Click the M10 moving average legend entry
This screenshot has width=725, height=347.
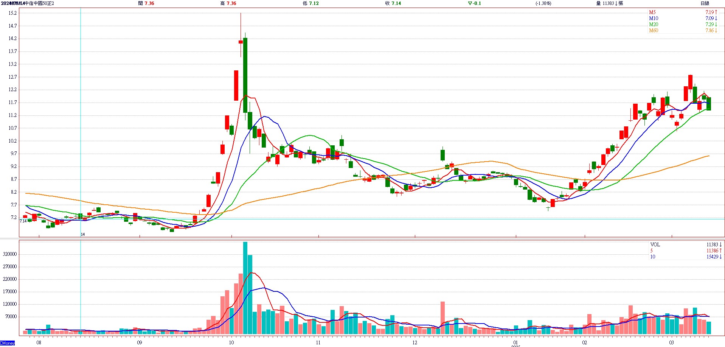coord(654,19)
